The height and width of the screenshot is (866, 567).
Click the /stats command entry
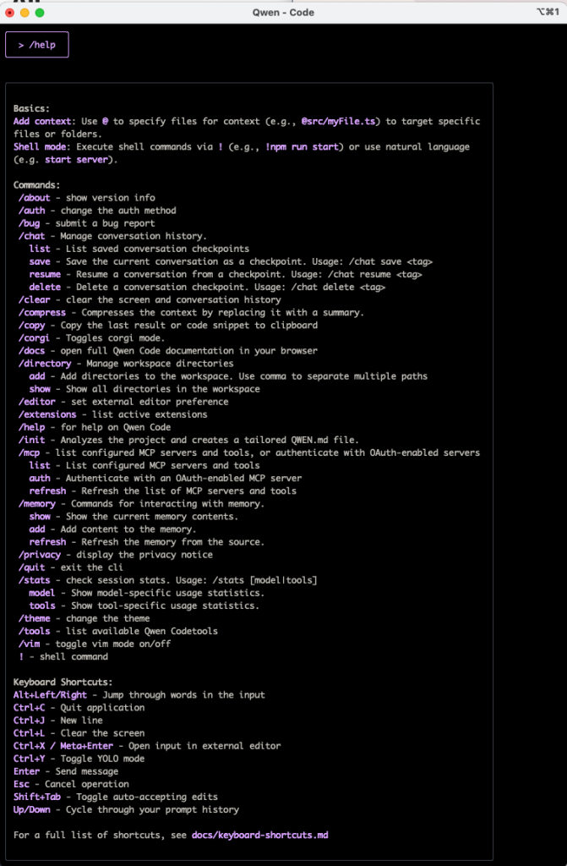click(x=35, y=580)
